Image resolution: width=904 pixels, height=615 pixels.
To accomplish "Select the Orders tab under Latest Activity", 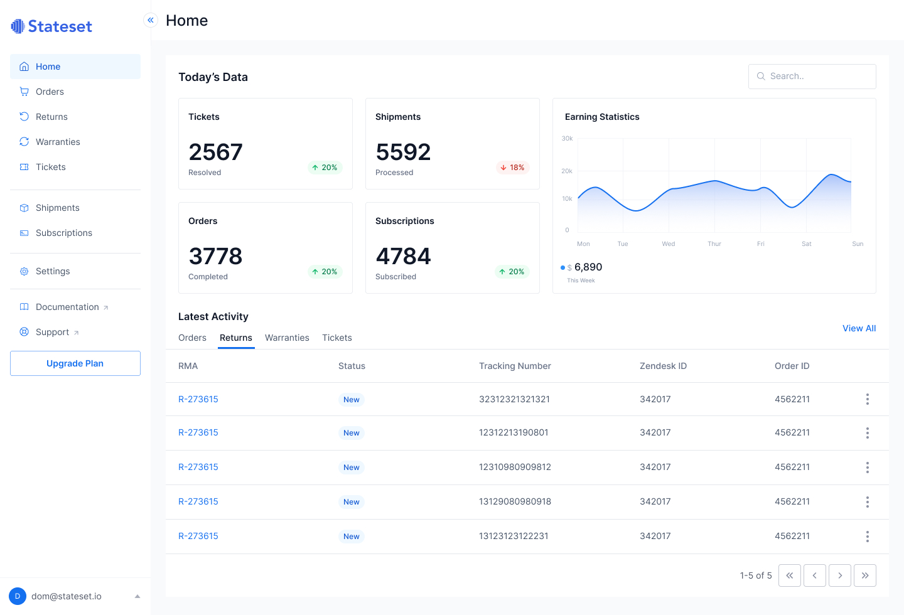I will point(192,338).
